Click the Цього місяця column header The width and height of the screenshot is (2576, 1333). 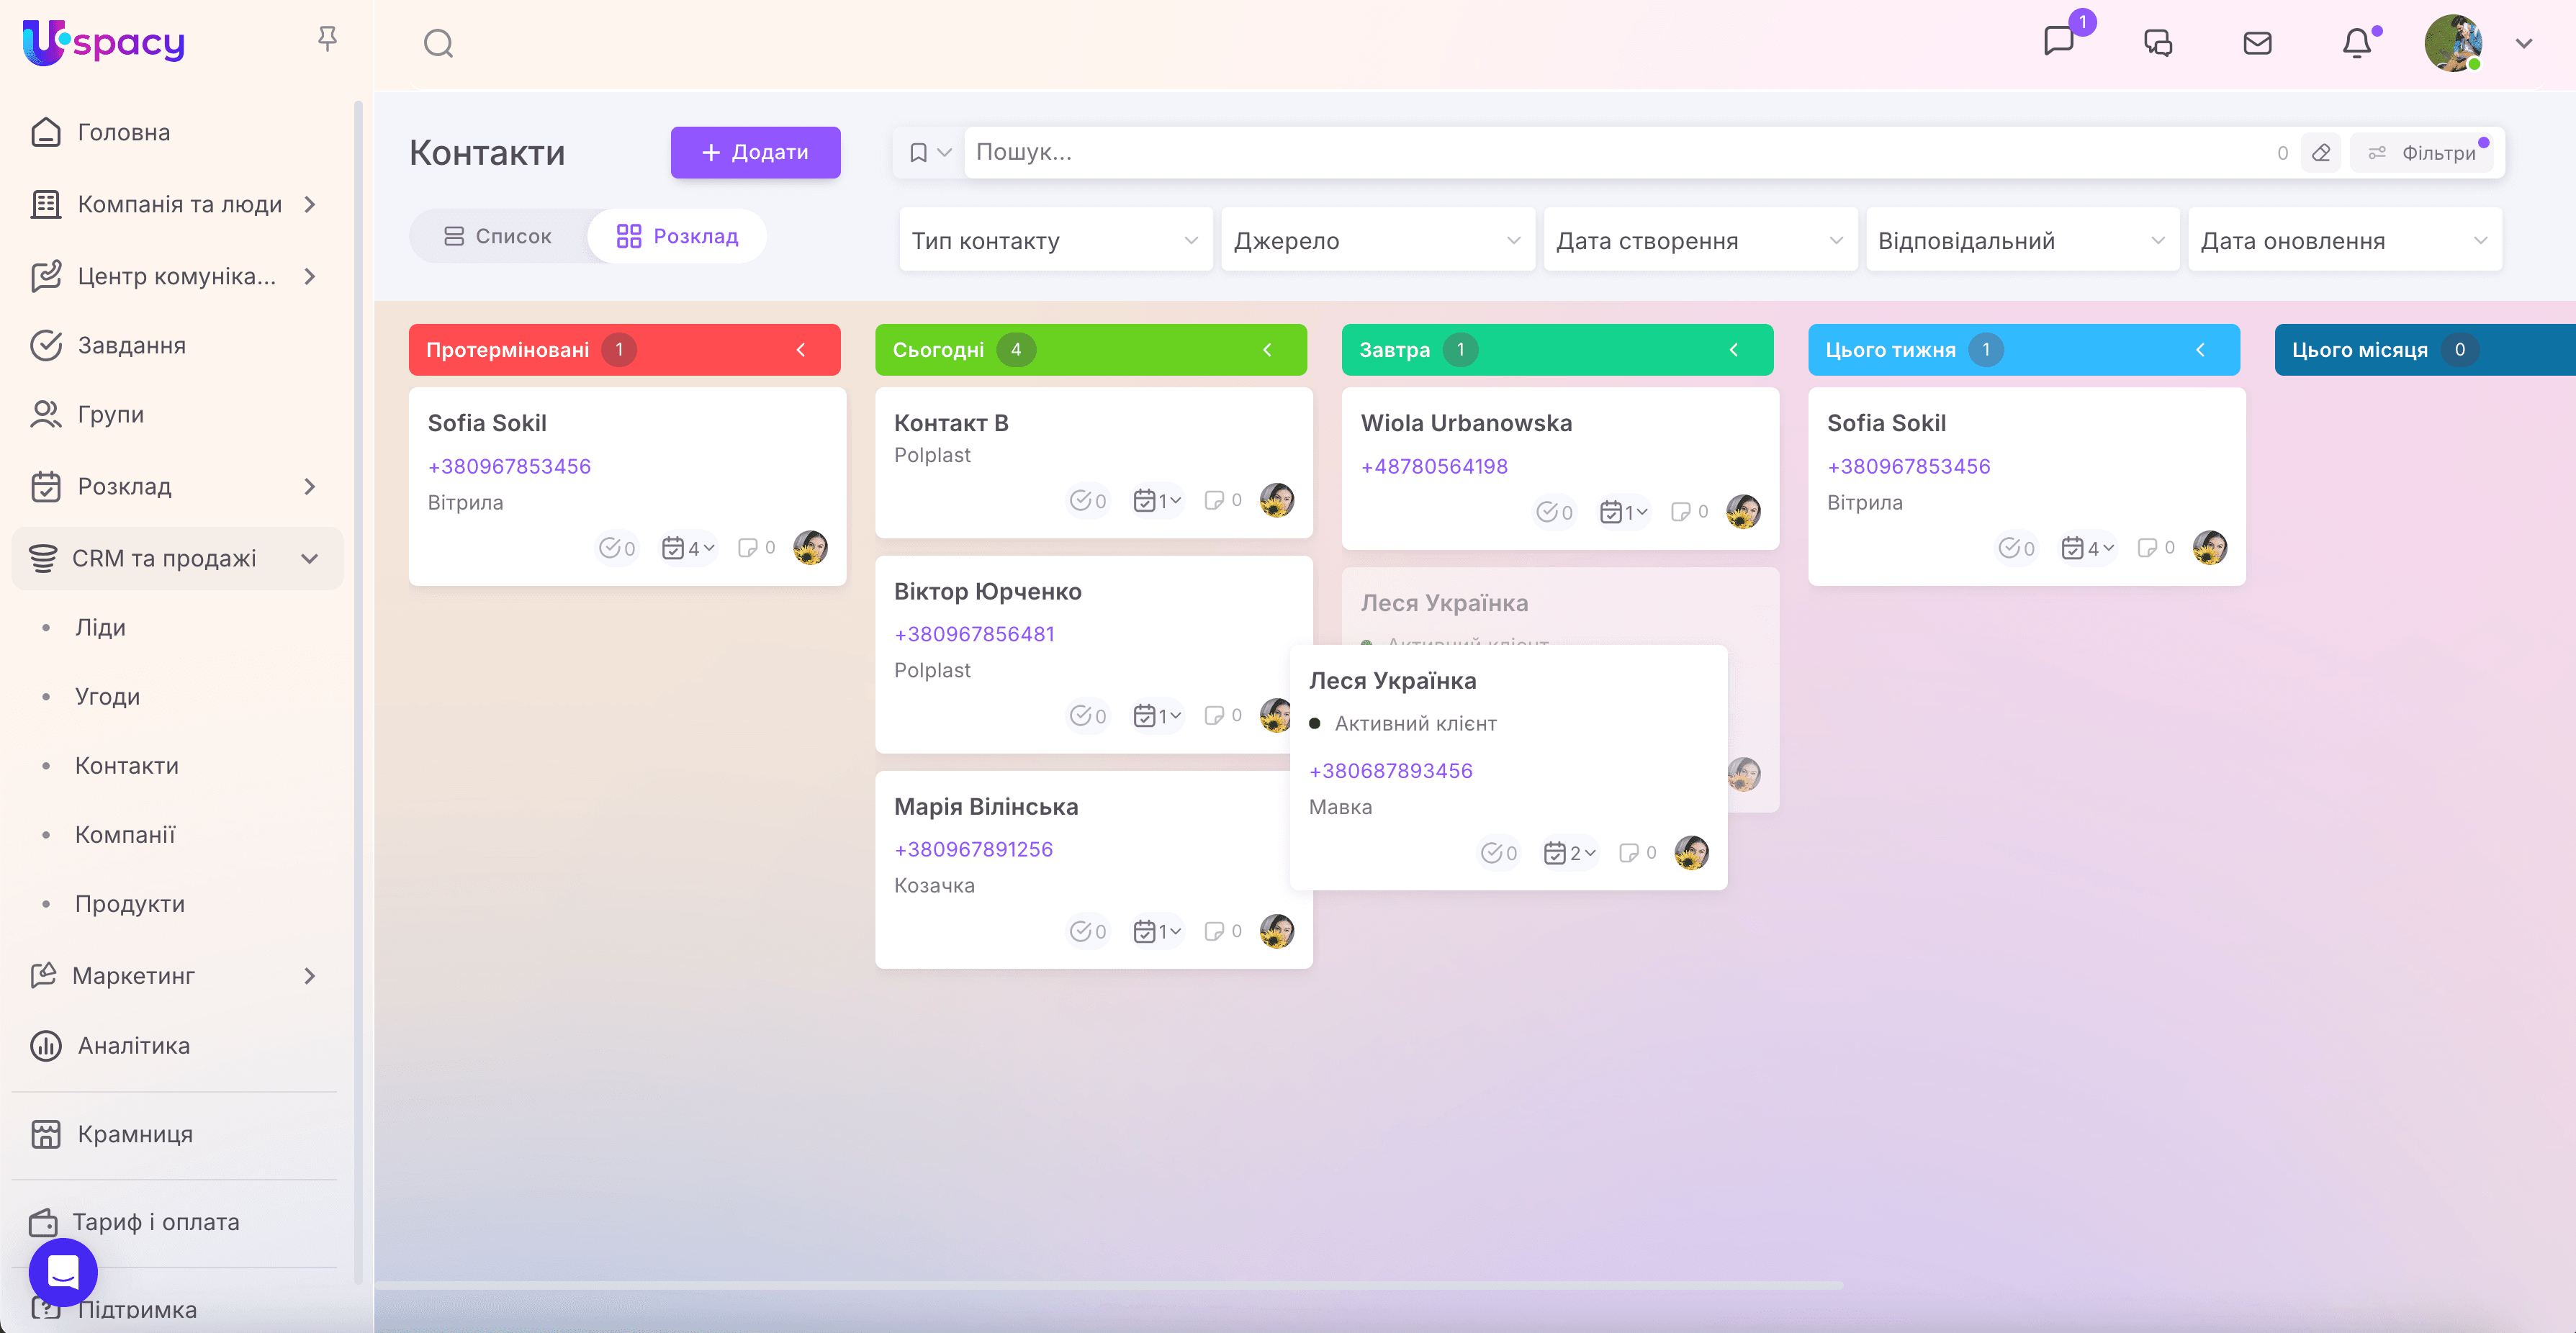point(2425,350)
